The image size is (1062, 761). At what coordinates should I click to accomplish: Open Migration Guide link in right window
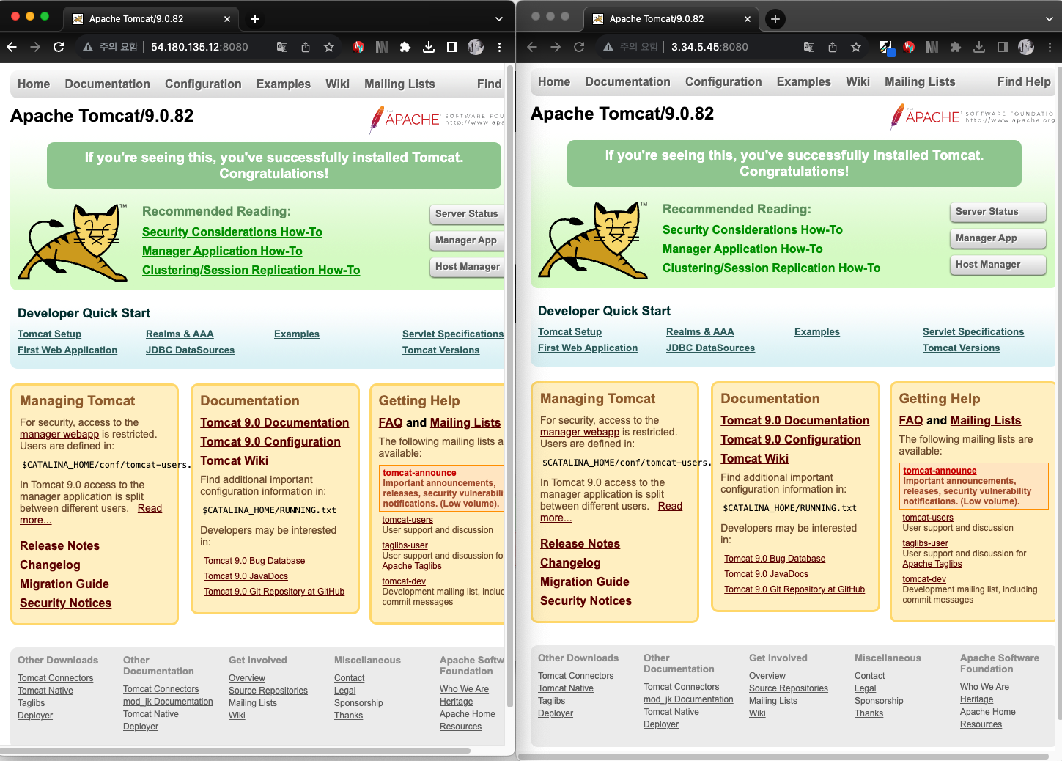tap(585, 582)
